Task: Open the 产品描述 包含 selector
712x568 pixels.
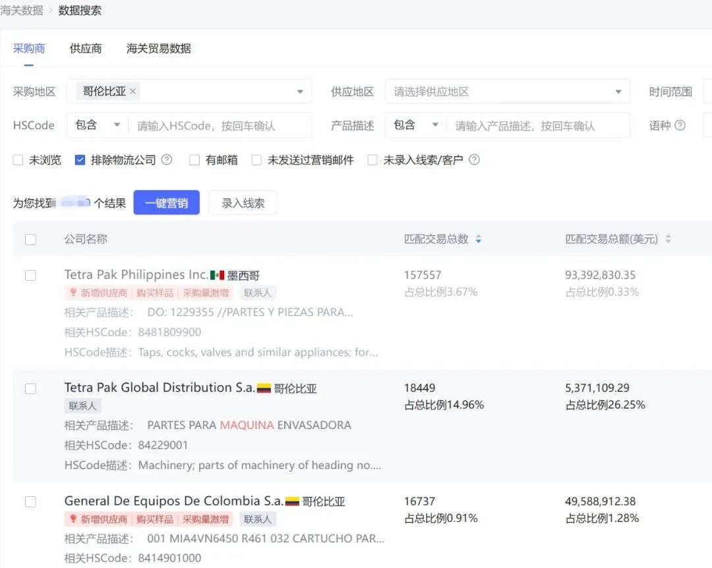Action: click(415, 125)
